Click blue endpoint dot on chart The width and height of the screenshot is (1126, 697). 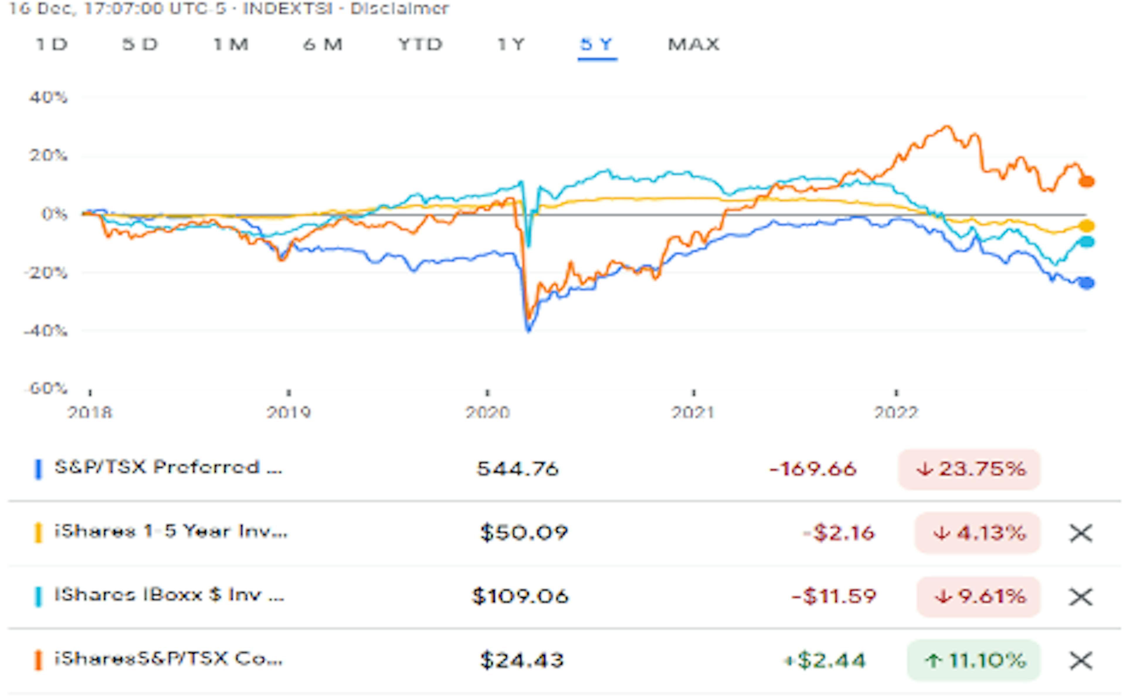(1087, 283)
